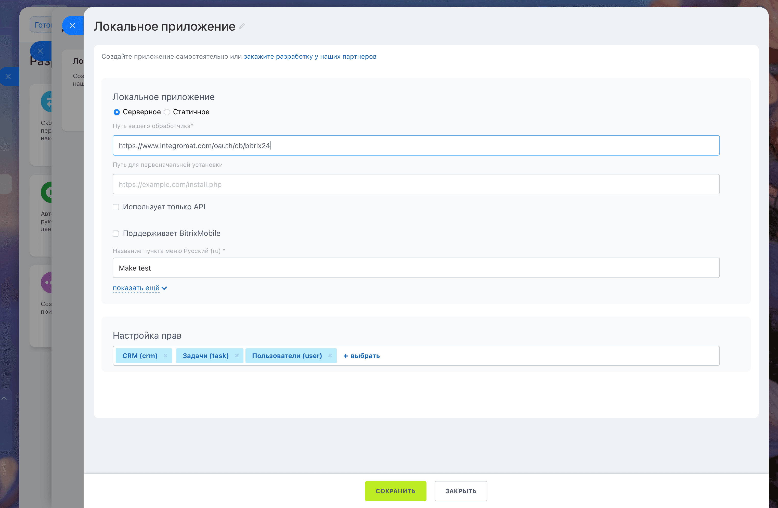Viewport: 778px width, 508px height.
Task: Select the 'Статичное' radio button
Action: pyautogui.click(x=167, y=112)
